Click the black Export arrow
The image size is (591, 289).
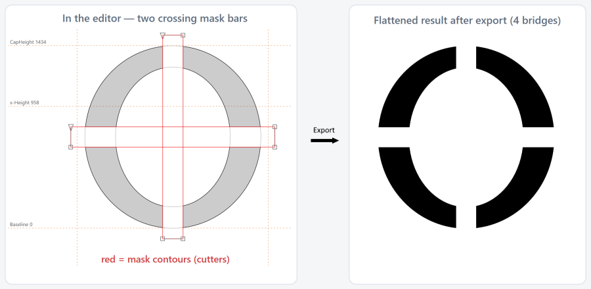(325, 140)
